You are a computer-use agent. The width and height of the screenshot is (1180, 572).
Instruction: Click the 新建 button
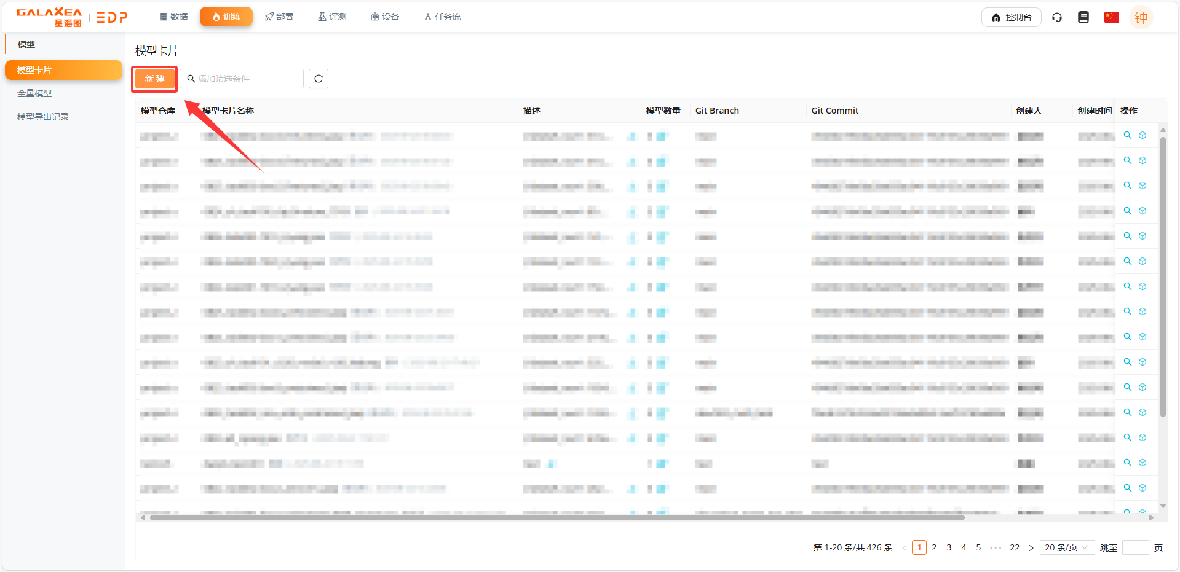click(154, 79)
